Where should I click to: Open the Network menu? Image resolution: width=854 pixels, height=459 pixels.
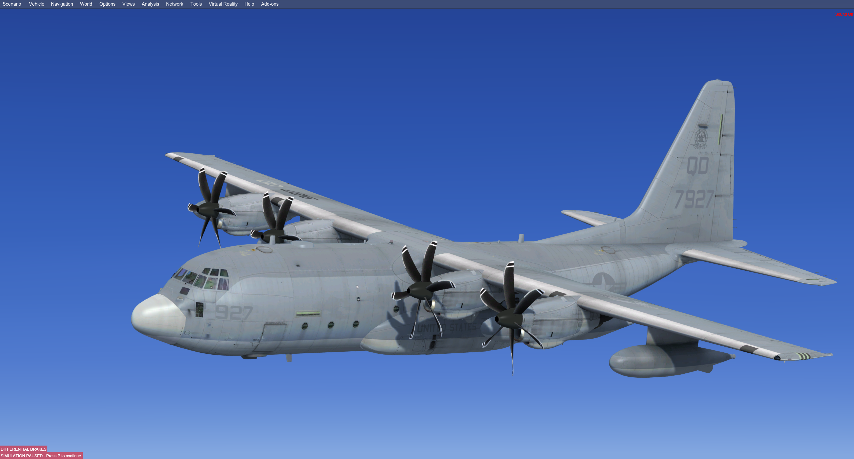[x=174, y=4]
